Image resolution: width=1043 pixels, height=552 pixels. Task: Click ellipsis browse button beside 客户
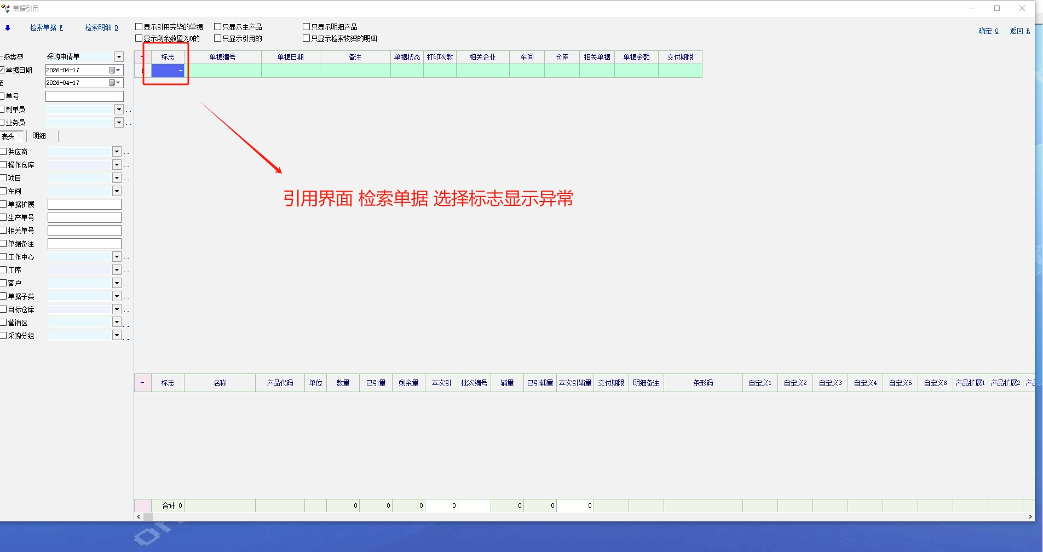[126, 284]
